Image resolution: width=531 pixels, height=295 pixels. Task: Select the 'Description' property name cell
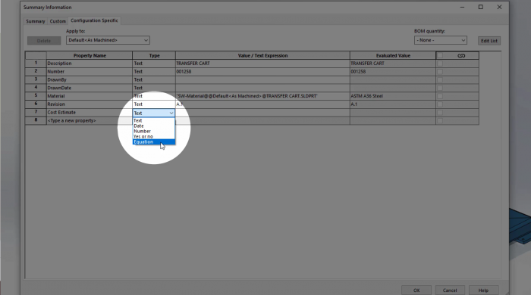[x=90, y=64]
